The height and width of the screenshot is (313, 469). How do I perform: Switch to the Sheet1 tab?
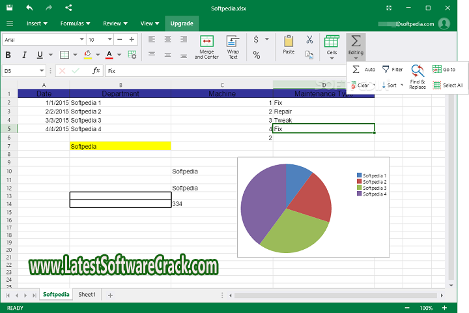click(87, 295)
